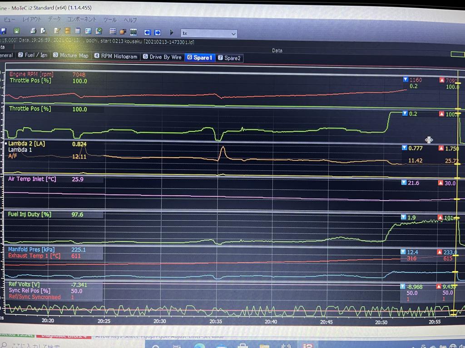Switch to the RPM Histogram tab

tap(116, 56)
